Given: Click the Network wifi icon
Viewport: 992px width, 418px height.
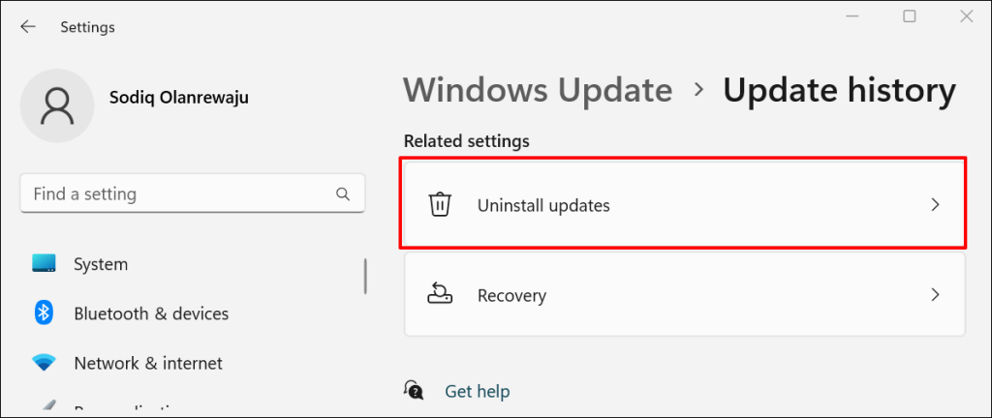Looking at the screenshot, I should point(44,364).
